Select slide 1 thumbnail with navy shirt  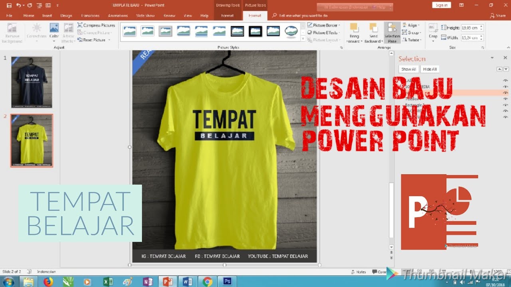[32, 83]
